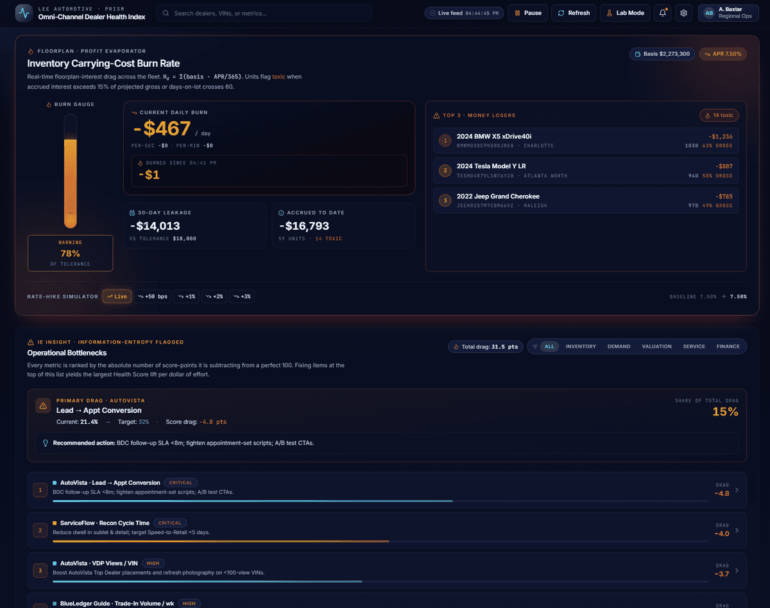Open settings gear icon
This screenshot has height=608, width=770.
pos(684,13)
